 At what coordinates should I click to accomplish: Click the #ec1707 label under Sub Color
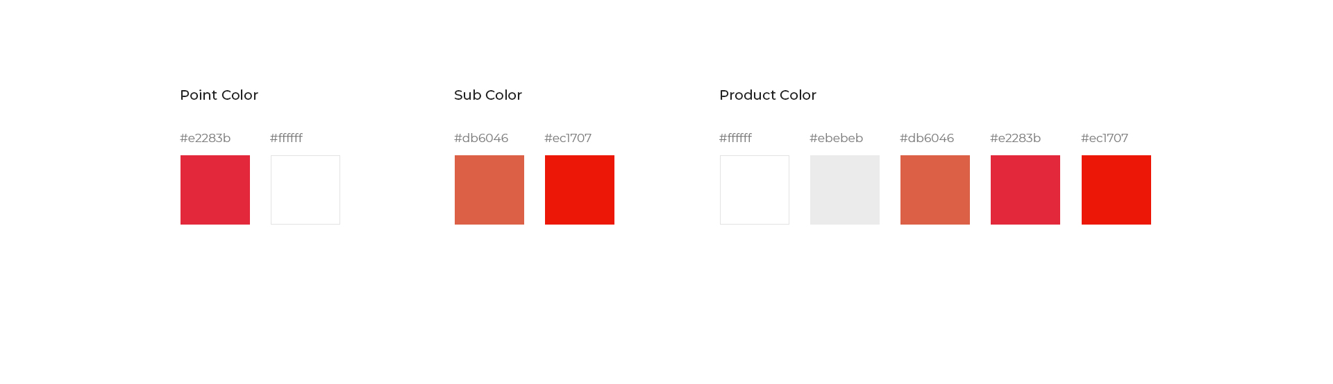click(568, 138)
